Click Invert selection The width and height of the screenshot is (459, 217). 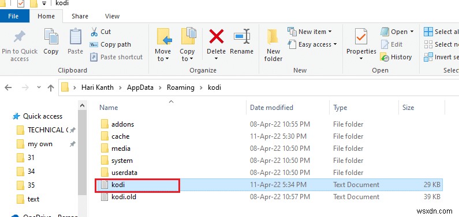[x=441, y=57]
